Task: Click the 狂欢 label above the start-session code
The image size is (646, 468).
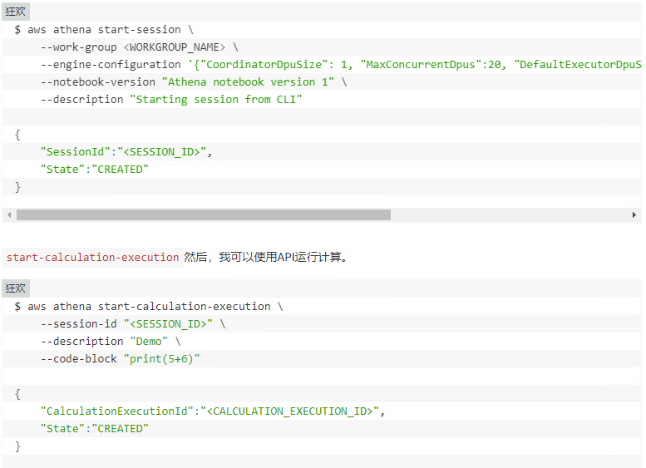Action: (x=16, y=11)
